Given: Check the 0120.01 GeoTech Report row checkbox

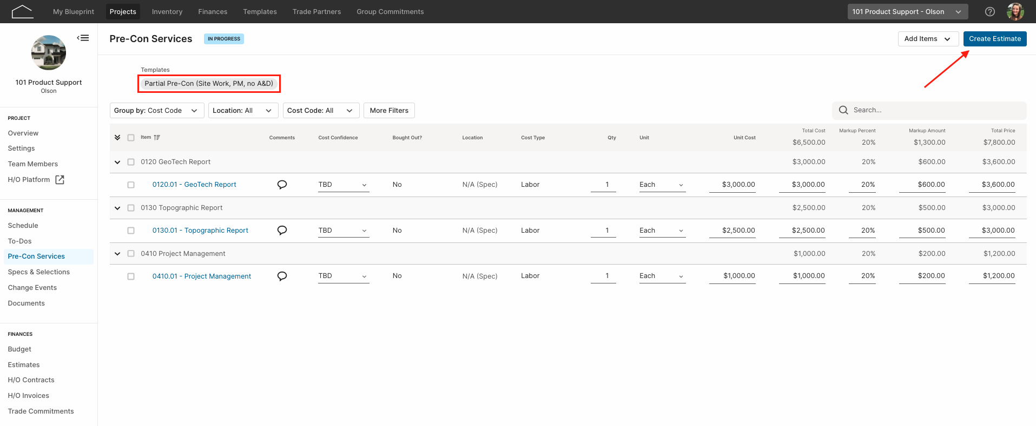Looking at the screenshot, I should (x=131, y=185).
